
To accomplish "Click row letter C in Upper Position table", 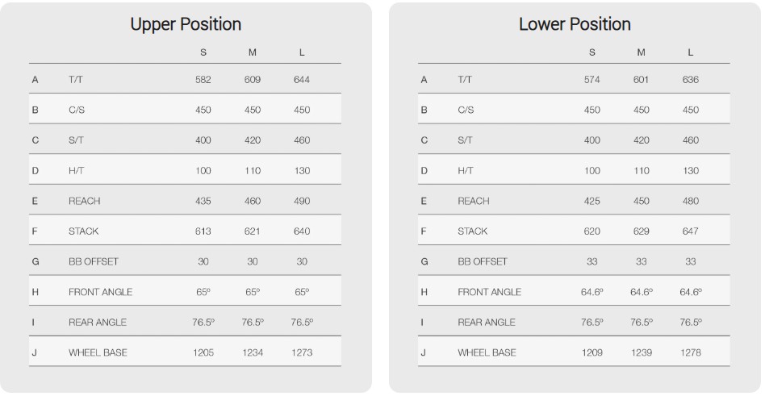I will point(35,140).
